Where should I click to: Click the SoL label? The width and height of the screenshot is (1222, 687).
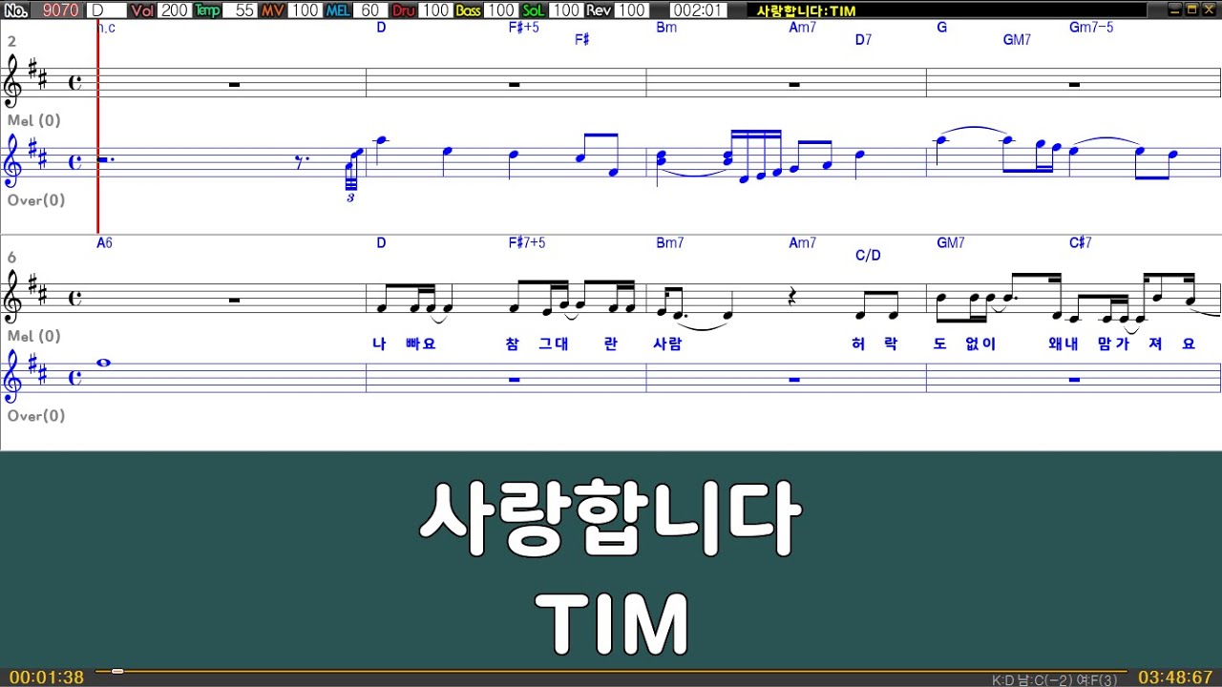coord(534,10)
